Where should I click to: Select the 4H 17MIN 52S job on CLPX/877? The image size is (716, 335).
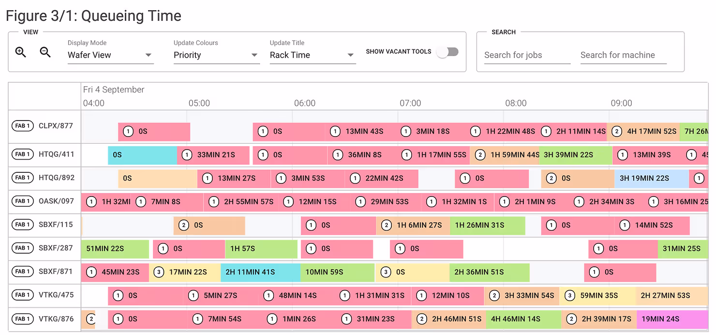(643, 131)
